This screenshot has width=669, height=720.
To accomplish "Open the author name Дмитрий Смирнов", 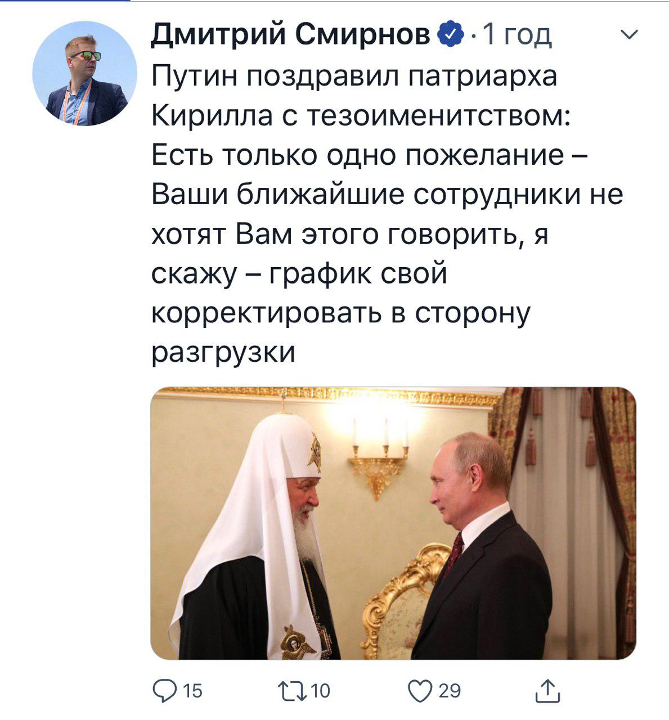I will click(x=295, y=35).
